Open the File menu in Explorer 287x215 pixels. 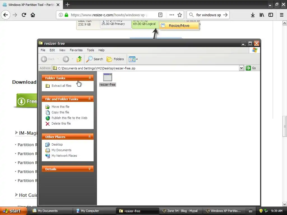[x=43, y=50]
